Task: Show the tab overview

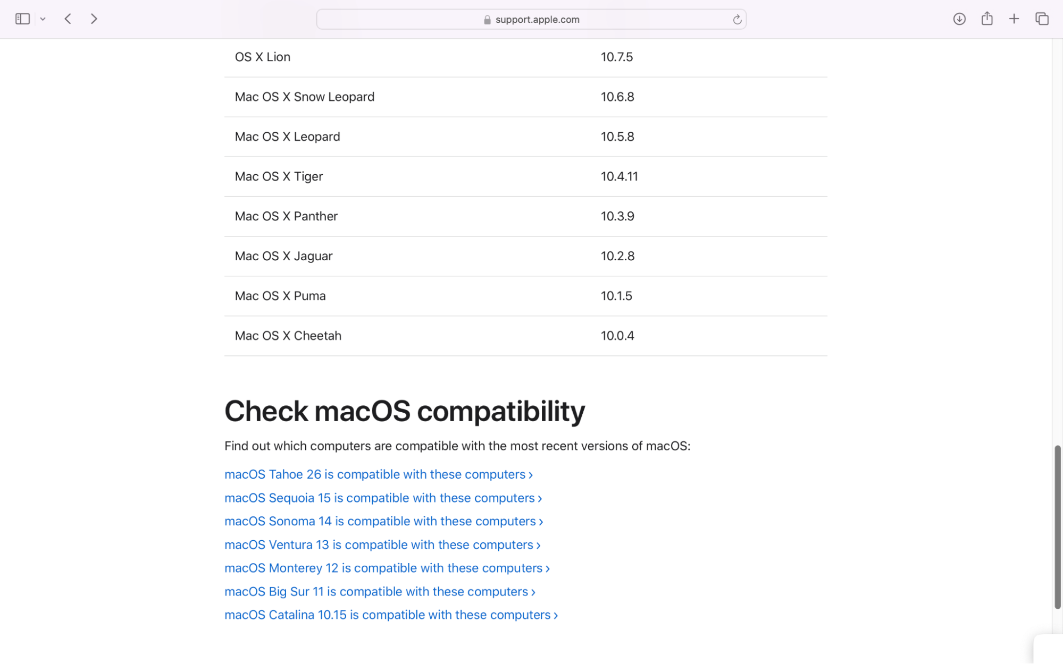Action: click(1041, 19)
